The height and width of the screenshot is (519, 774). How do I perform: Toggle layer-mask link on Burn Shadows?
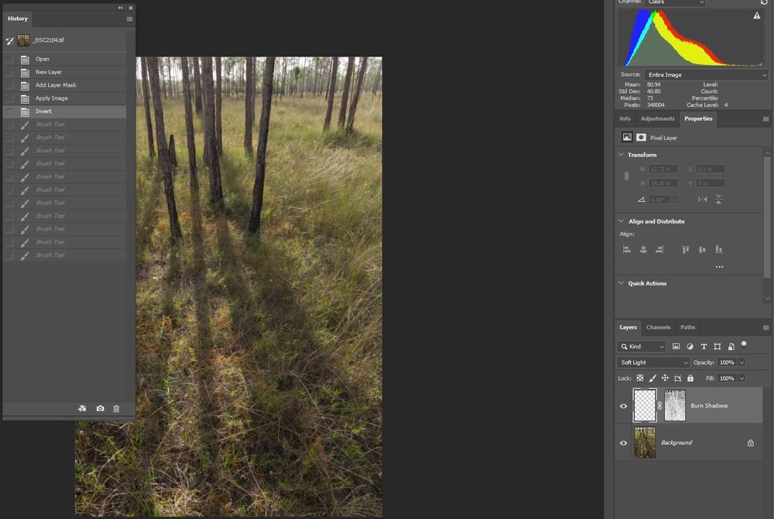click(x=660, y=406)
